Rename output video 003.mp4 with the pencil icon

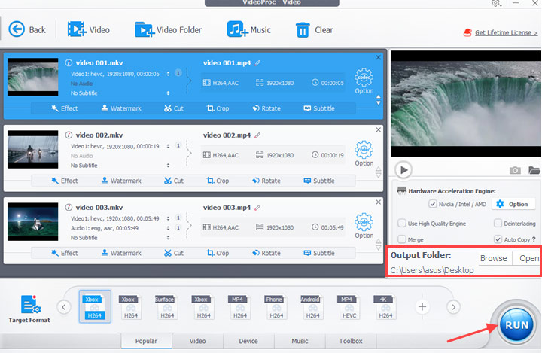pos(257,208)
